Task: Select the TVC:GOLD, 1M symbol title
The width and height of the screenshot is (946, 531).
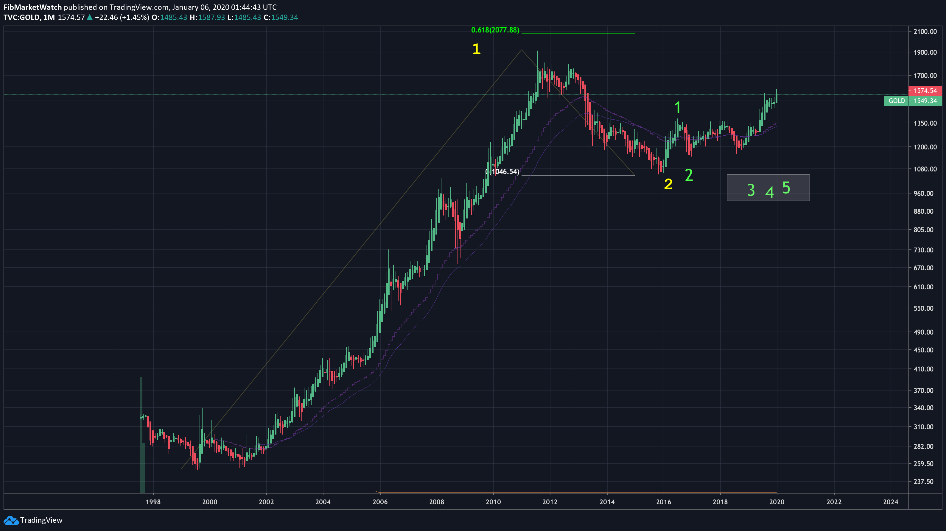Action: (x=29, y=17)
